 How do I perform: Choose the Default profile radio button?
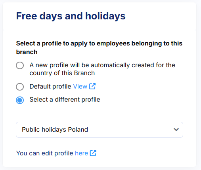click(x=20, y=87)
